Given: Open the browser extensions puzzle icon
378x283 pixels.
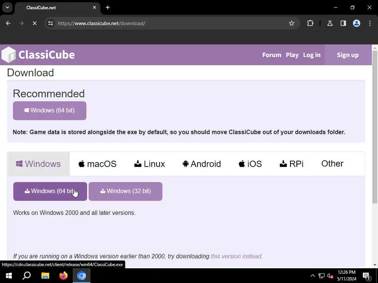Looking at the screenshot, I should pyautogui.click(x=310, y=23).
